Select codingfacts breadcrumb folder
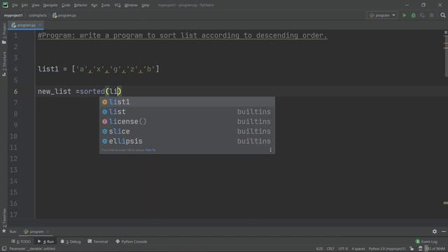 [x=38, y=15]
